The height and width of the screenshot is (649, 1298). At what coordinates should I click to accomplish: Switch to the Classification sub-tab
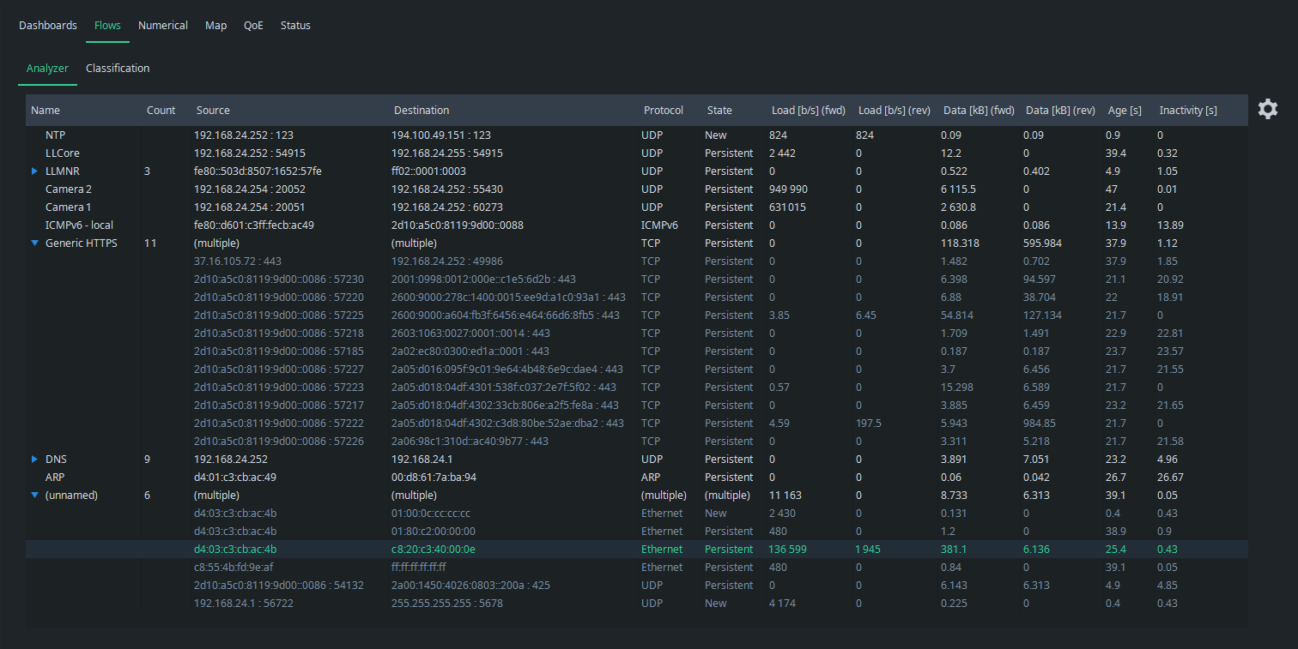(118, 69)
